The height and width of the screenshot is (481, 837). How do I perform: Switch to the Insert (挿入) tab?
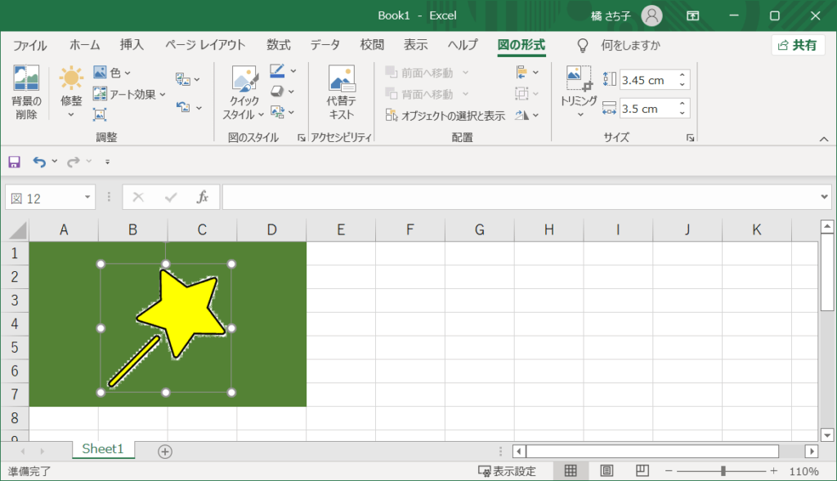point(132,45)
